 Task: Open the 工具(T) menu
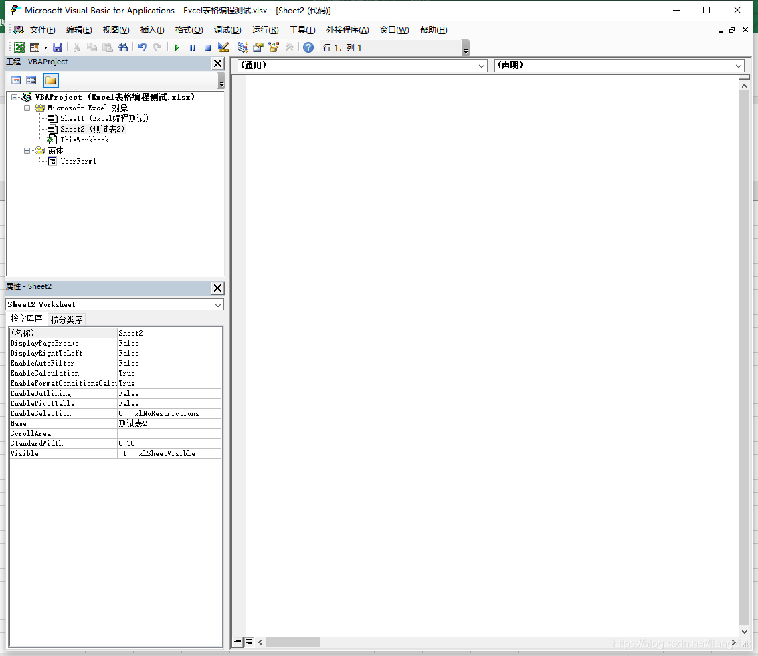click(x=302, y=30)
